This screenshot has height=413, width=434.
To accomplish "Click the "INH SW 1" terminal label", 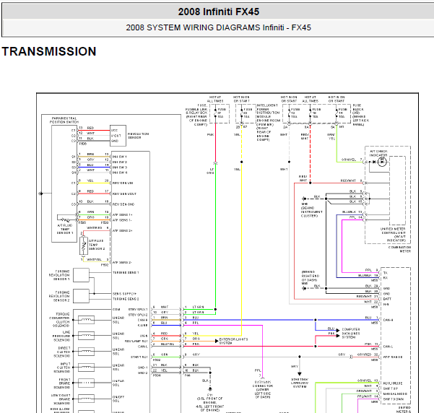I will pyautogui.click(x=120, y=157).
